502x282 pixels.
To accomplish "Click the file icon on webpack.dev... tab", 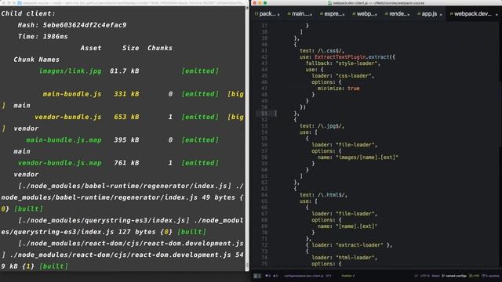I will click(452, 14).
